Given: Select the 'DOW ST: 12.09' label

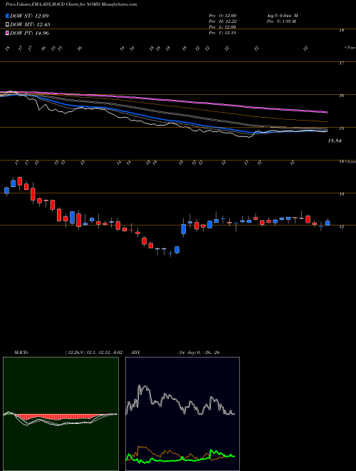Looking at the screenshot, I should point(29,16).
